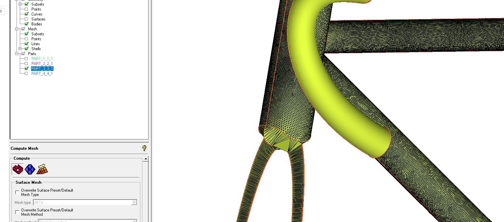
Task: Uncheck the Shells visibility checkbox
Action: coord(26,48)
